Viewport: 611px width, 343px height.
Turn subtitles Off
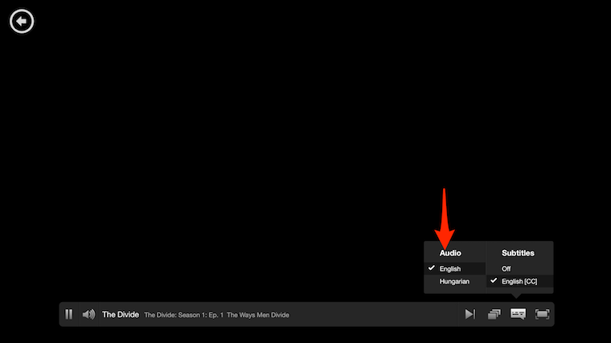506,268
